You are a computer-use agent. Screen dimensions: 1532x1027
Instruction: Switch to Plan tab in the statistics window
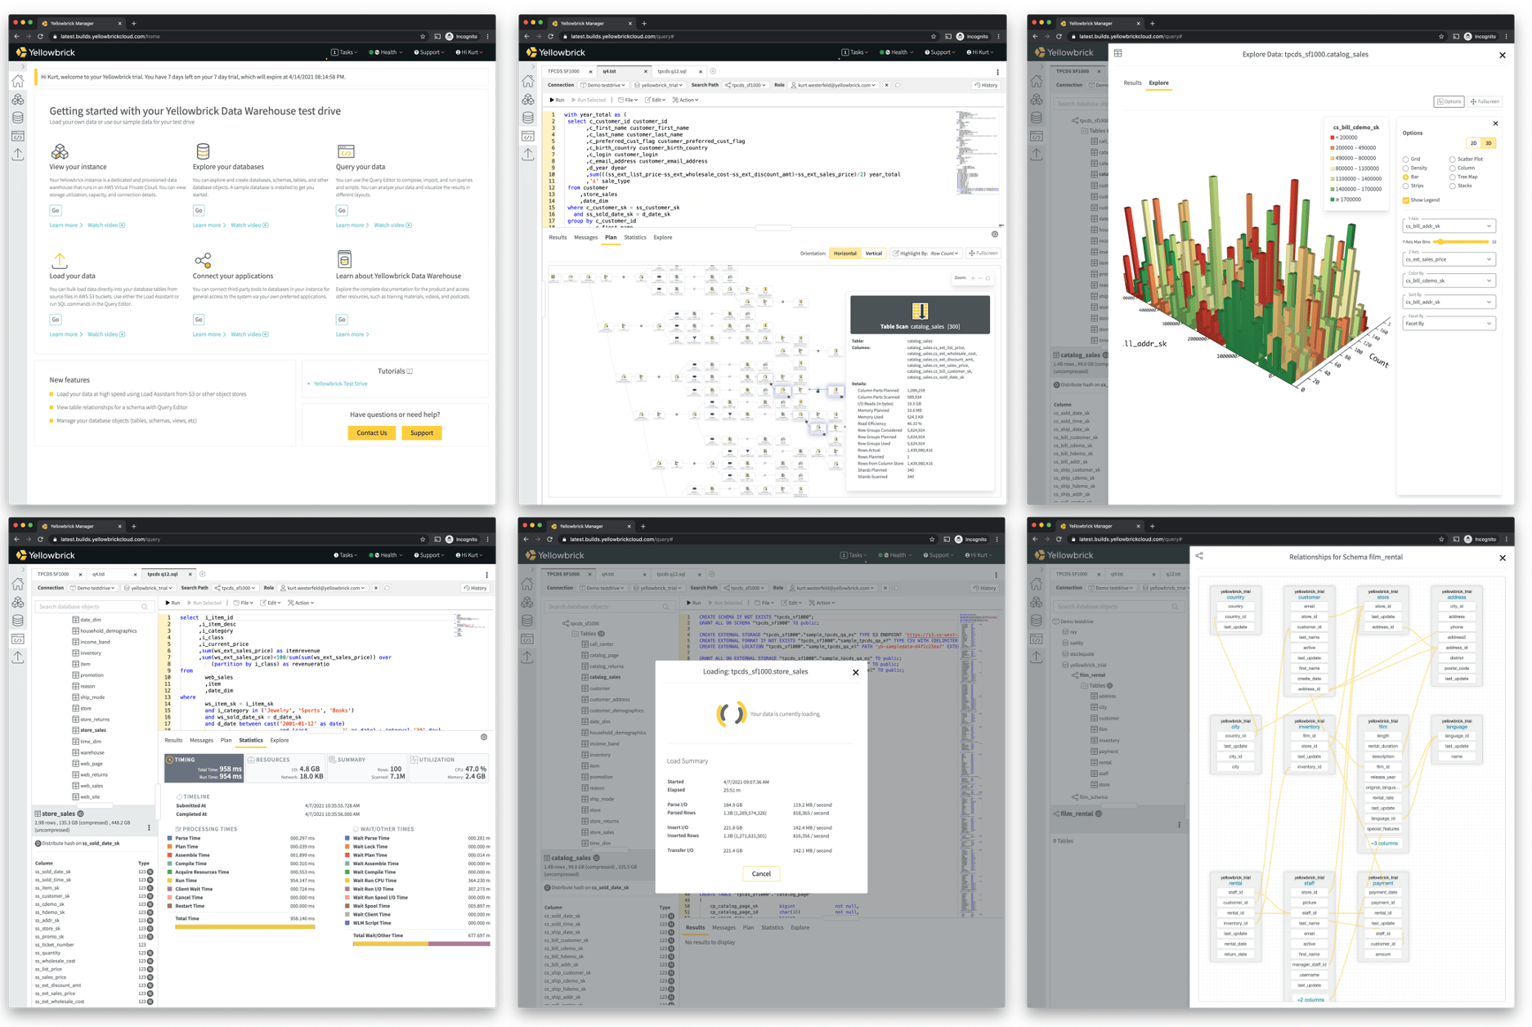(x=226, y=741)
